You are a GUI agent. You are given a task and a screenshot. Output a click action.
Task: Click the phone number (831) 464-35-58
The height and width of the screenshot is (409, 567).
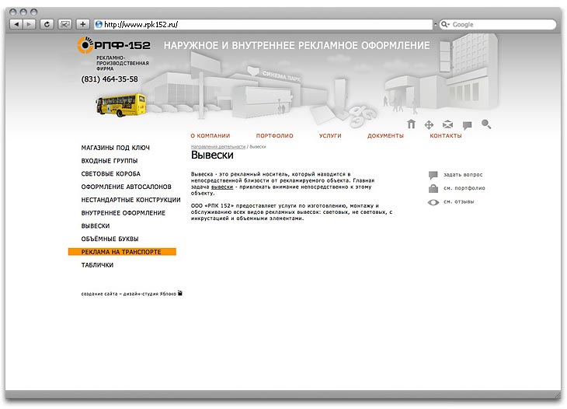click(x=110, y=79)
